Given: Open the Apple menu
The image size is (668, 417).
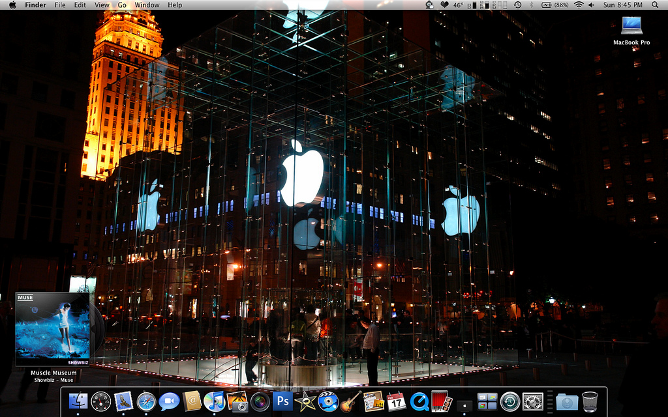Looking at the screenshot, I should pyautogui.click(x=12, y=5).
